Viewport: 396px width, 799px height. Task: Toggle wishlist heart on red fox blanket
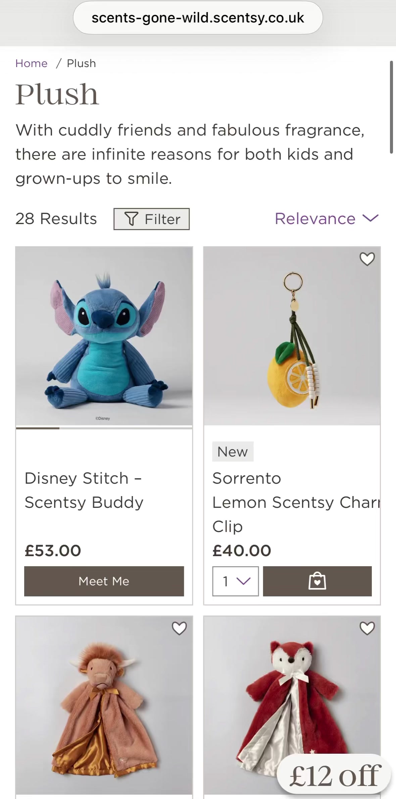point(367,628)
